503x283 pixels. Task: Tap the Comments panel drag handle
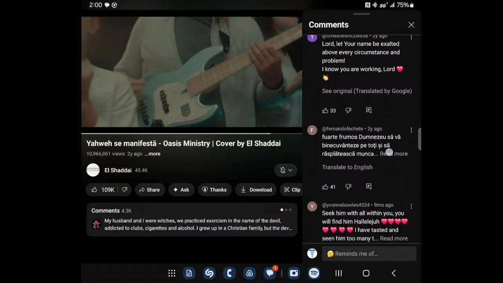tap(362, 14)
